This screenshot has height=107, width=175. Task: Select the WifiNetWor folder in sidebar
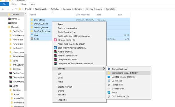click(x=18, y=65)
